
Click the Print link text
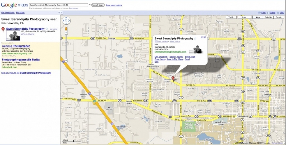[263, 13]
